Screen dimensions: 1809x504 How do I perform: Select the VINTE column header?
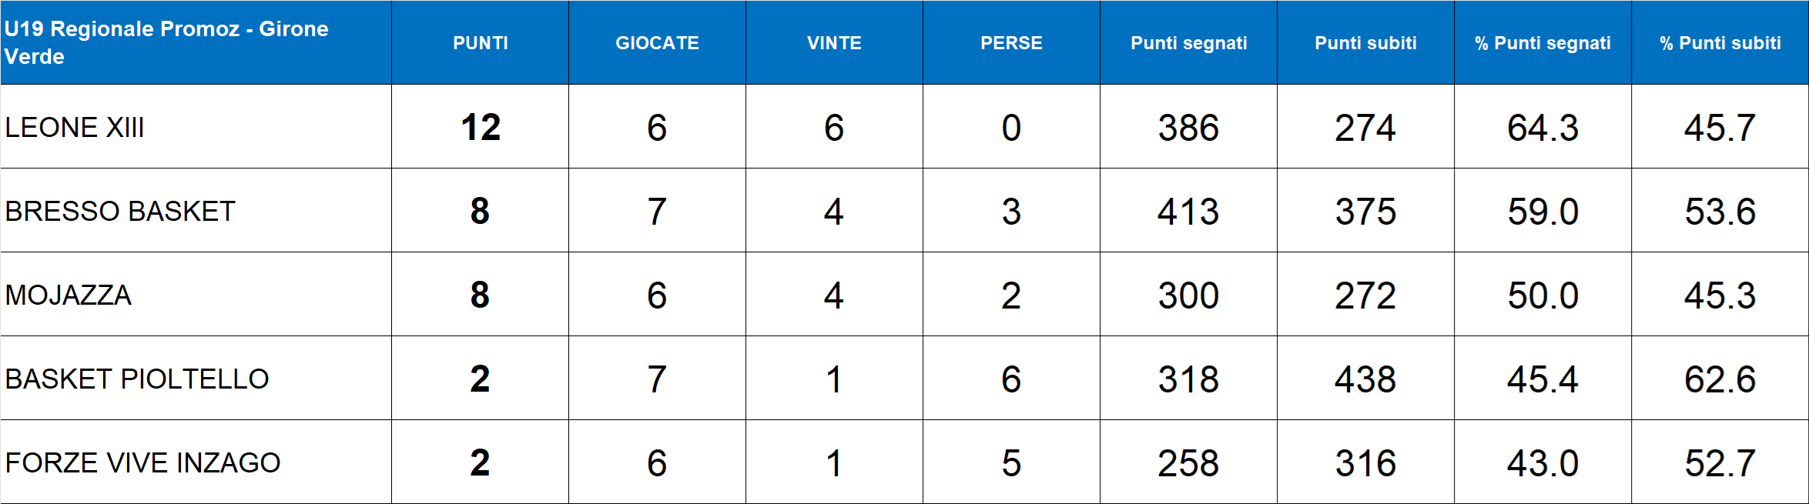834,43
